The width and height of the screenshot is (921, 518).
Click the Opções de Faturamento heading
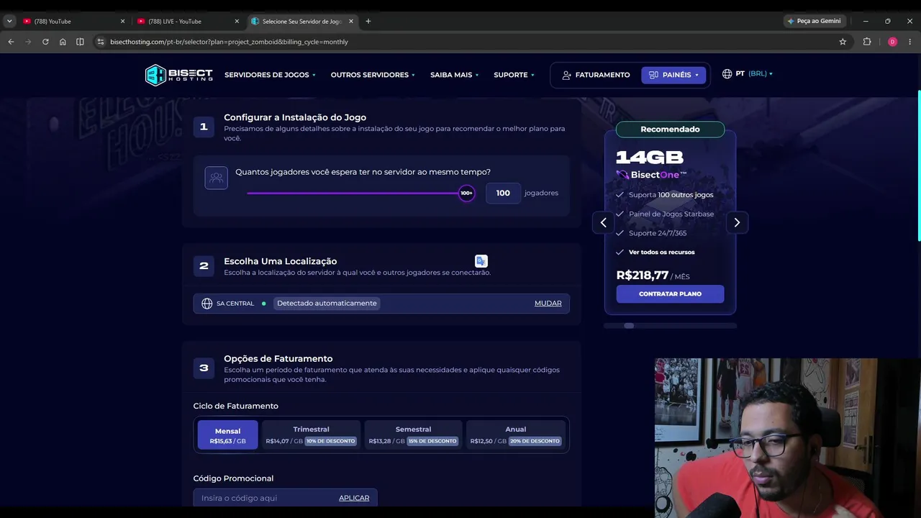tap(278, 358)
